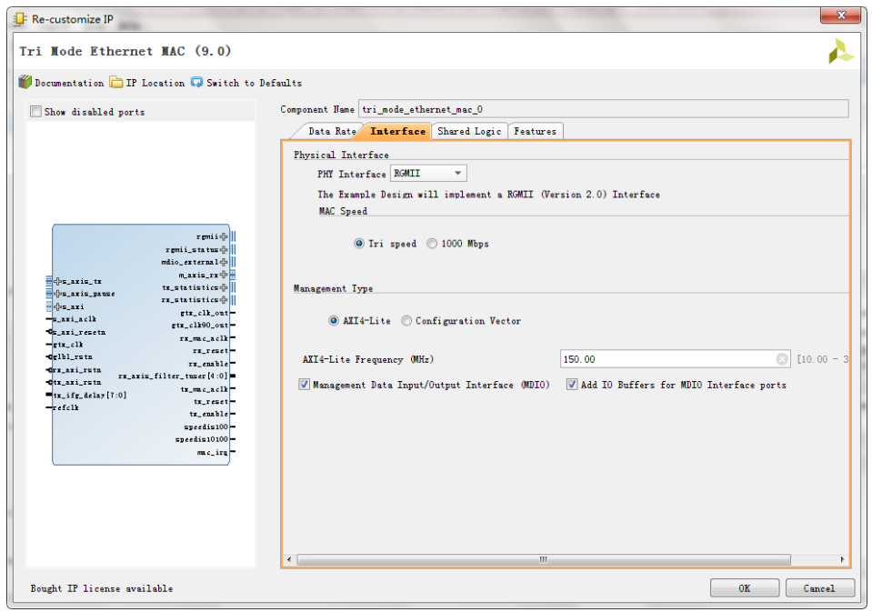Expand the s_axi port

point(57,306)
